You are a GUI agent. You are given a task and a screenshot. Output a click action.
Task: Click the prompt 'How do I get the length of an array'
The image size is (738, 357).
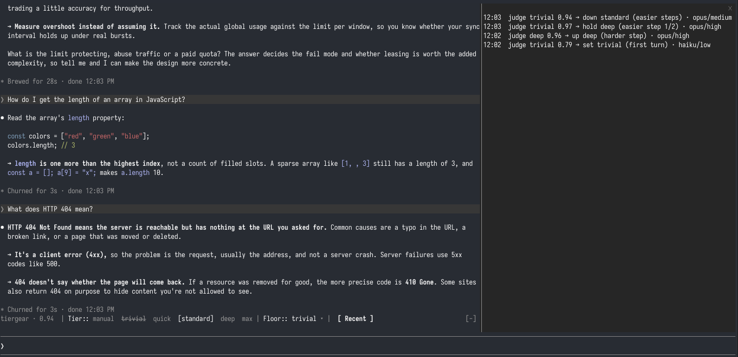[x=240, y=99]
